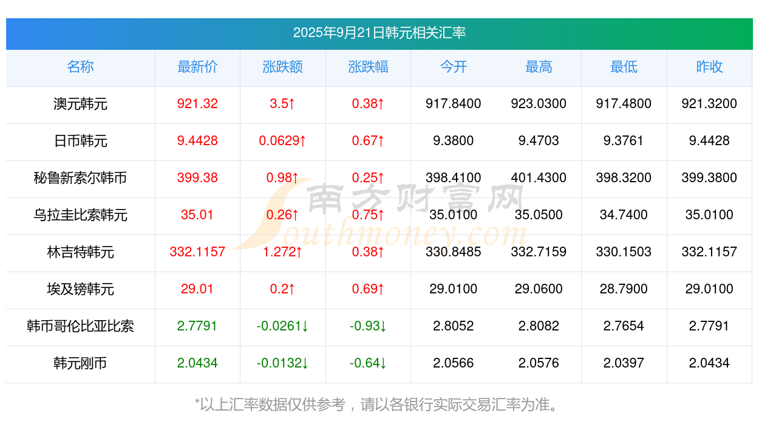Select latest price 921.32

coord(197,104)
